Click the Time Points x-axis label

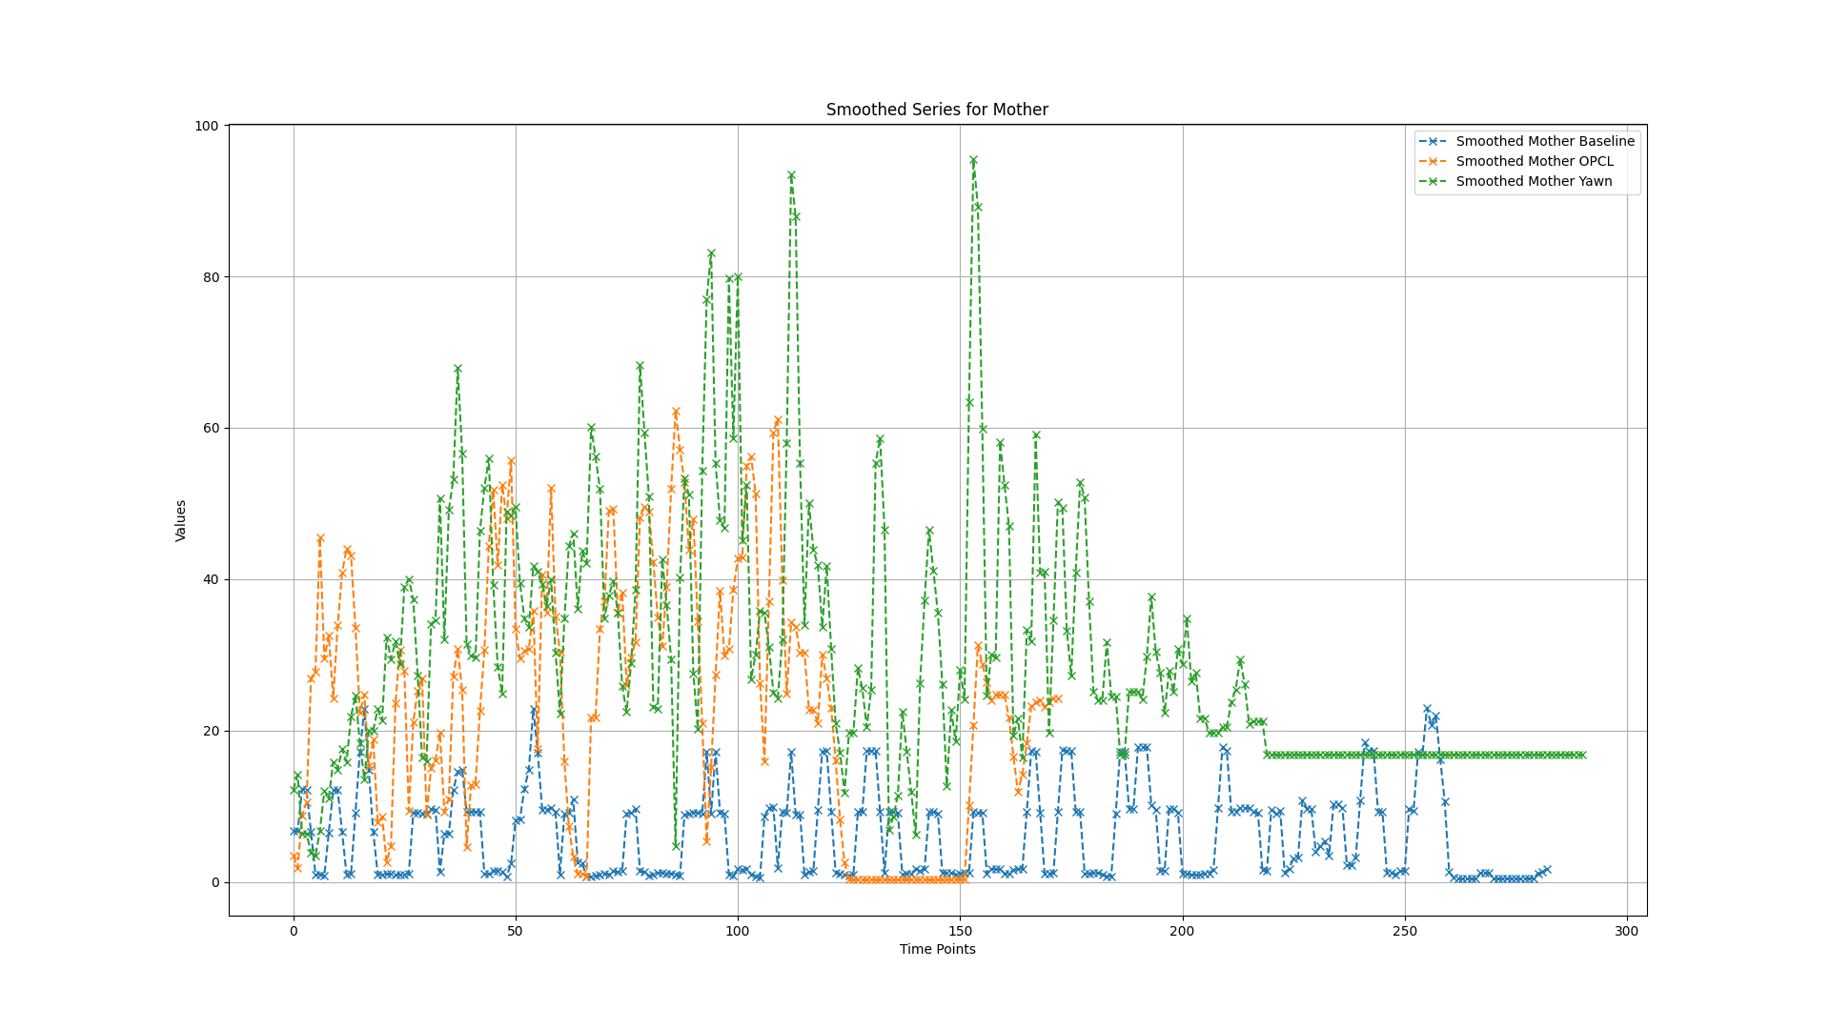click(x=937, y=949)
